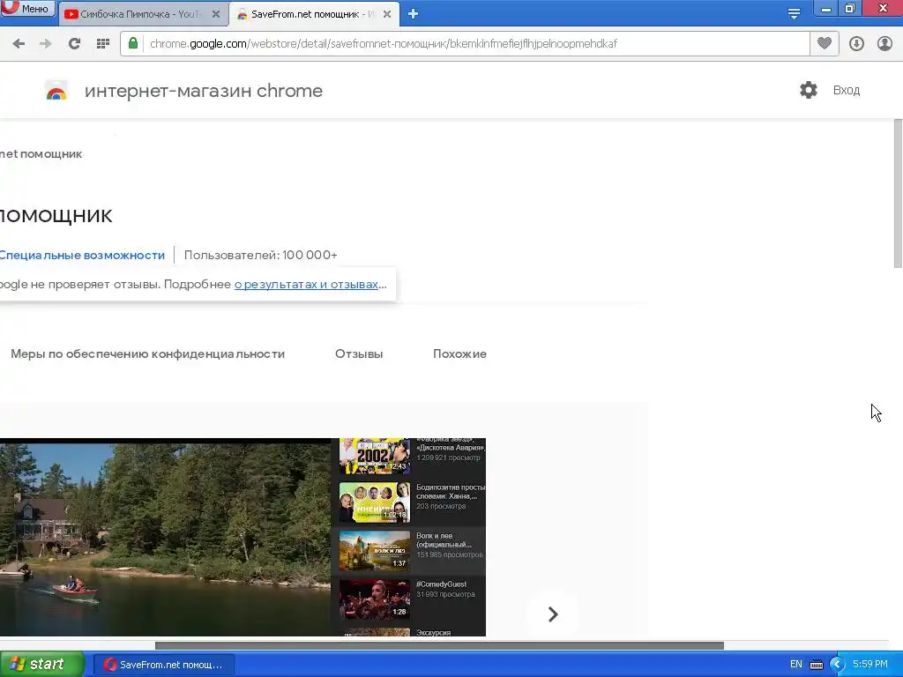The height and width of the screenshot is (677, 903).
Task: Open о результатах и отзывах link
Action: (x=306, y=285)
